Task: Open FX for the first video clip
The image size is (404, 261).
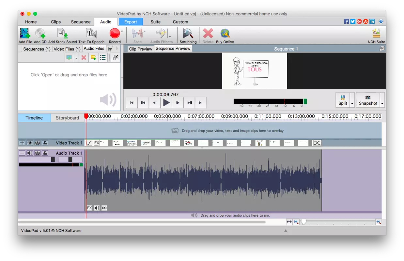Action: (x=97, y=143)
